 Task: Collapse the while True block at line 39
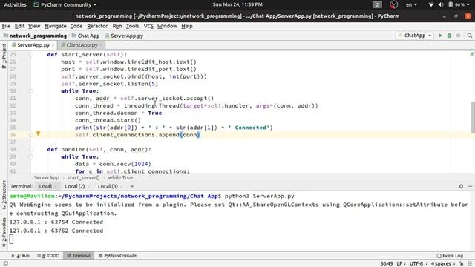(x=31, y=156)
